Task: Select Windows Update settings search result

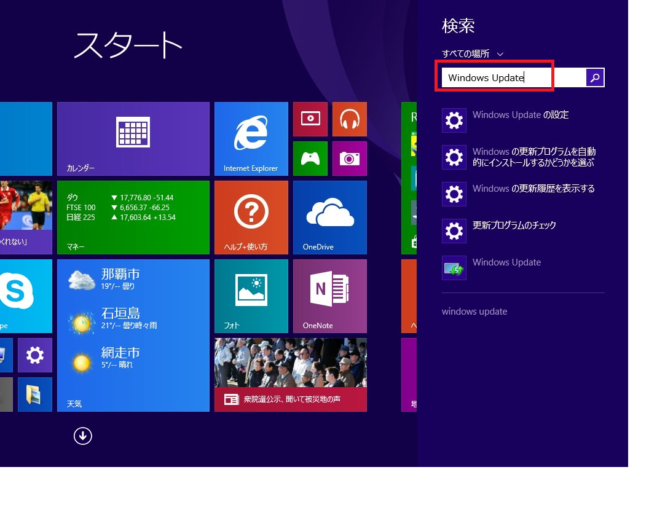Action: (520, 115)
